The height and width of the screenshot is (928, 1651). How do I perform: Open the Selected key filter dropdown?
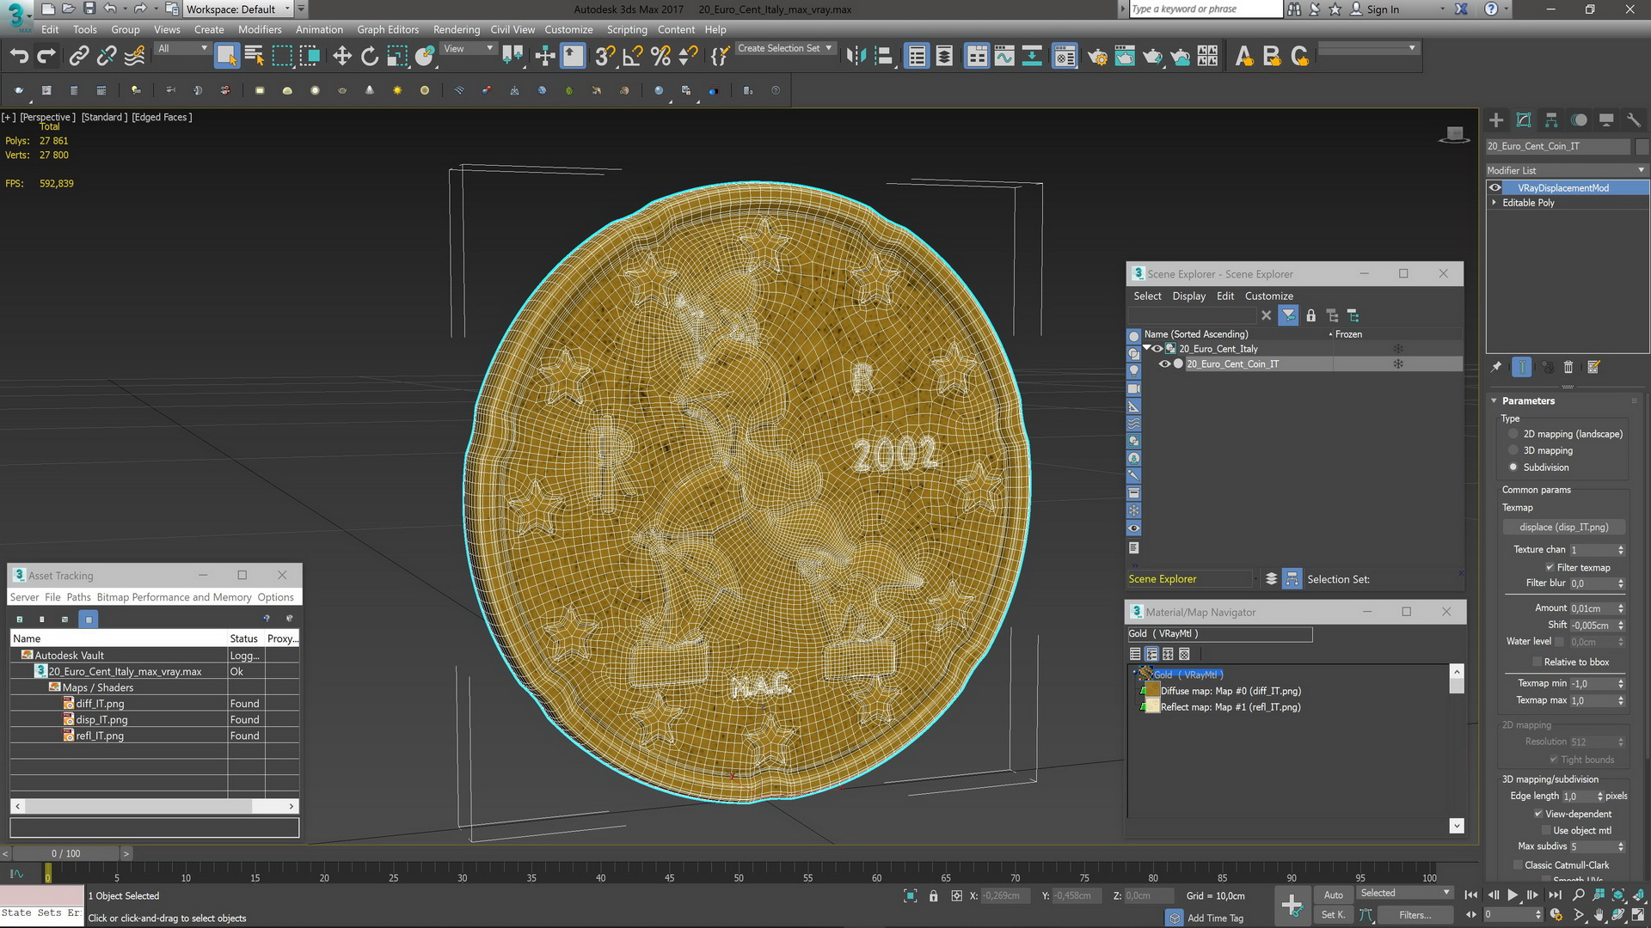tap(1404, 894)
